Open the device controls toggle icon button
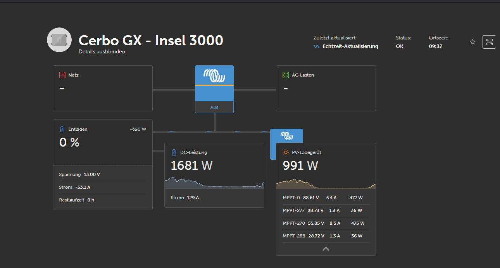 tap(489, 42)
